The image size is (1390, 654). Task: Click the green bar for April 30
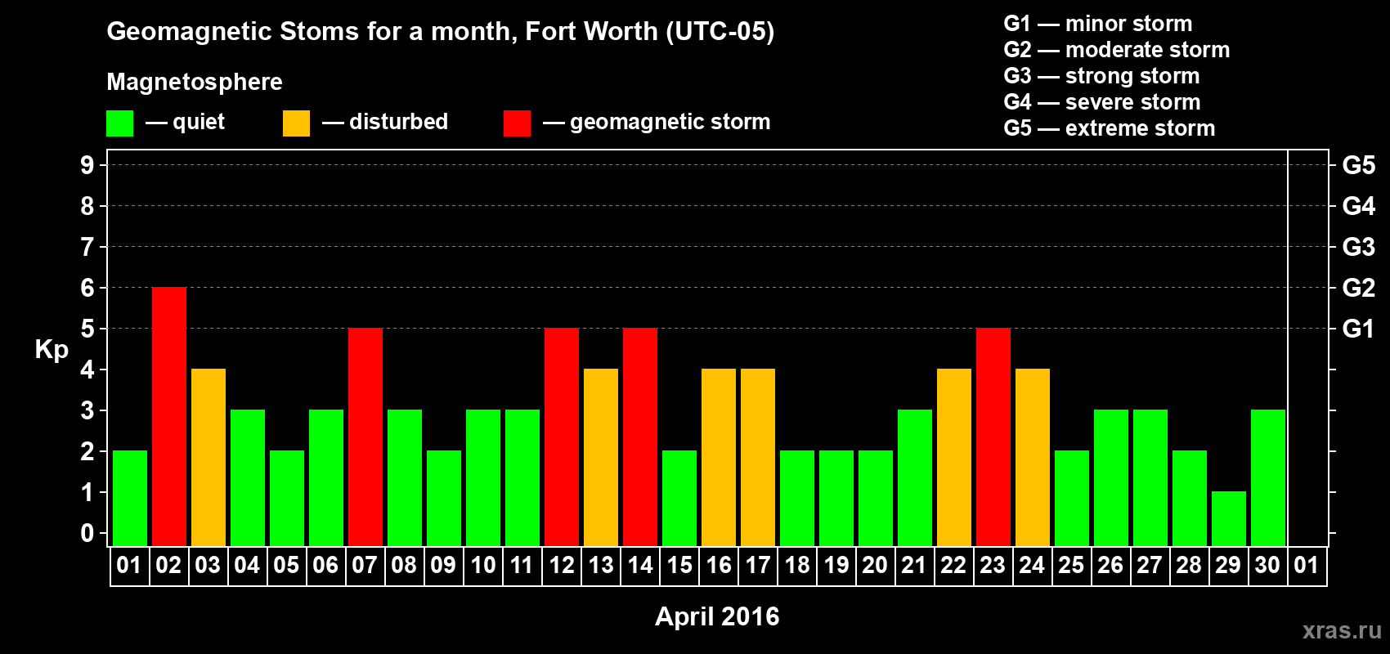(x=1268, y=478)
